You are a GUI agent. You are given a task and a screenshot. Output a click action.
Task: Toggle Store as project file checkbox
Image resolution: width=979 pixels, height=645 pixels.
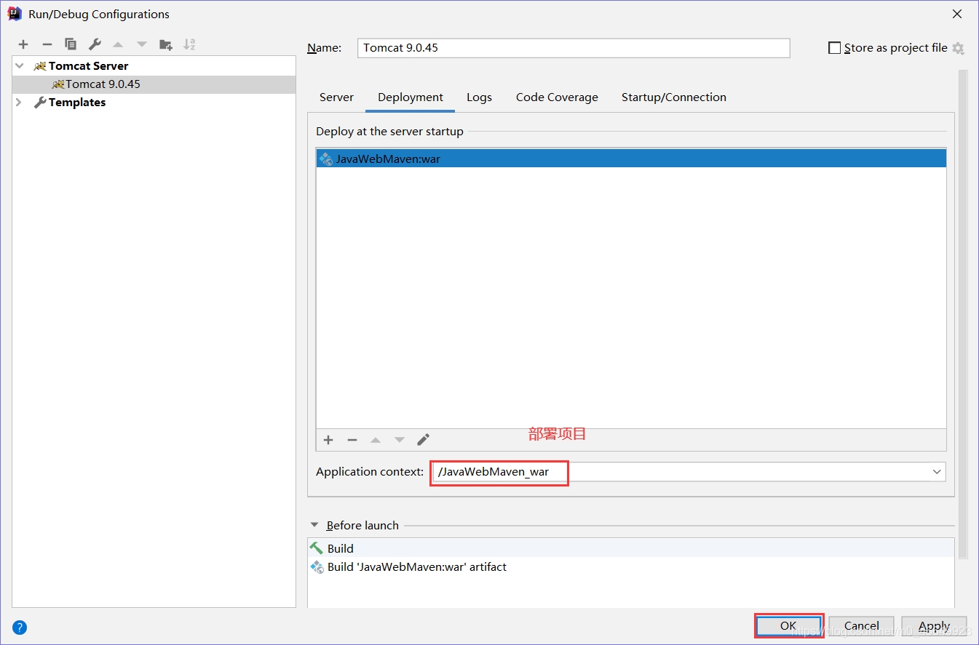pos(835,48)
